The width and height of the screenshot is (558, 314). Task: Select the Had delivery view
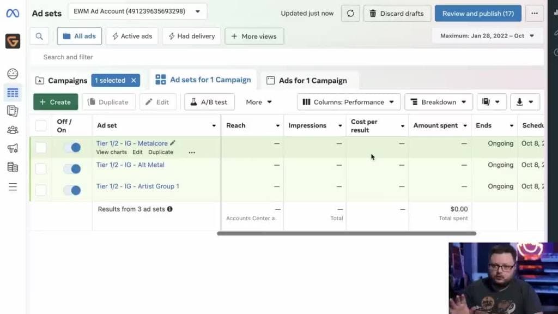click(191, 36)
